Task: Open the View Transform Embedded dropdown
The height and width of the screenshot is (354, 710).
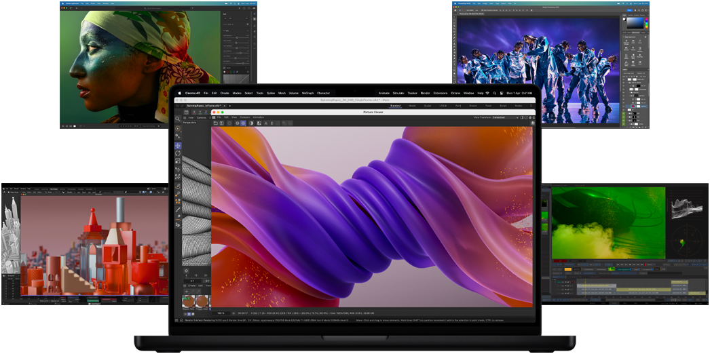Action: tap(505, 117)
